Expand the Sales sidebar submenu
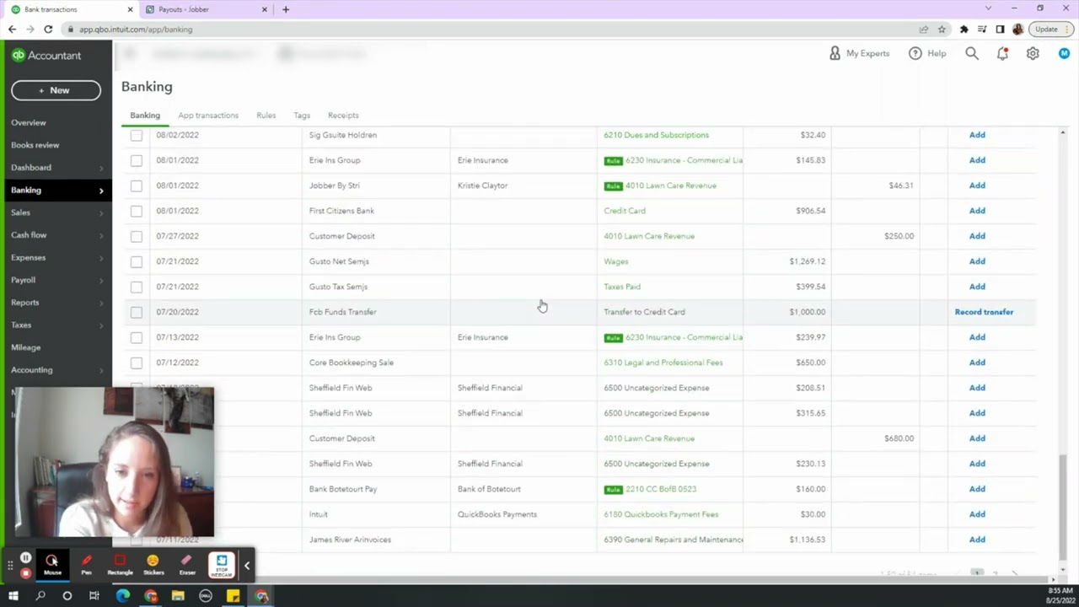 coord(101,212)
